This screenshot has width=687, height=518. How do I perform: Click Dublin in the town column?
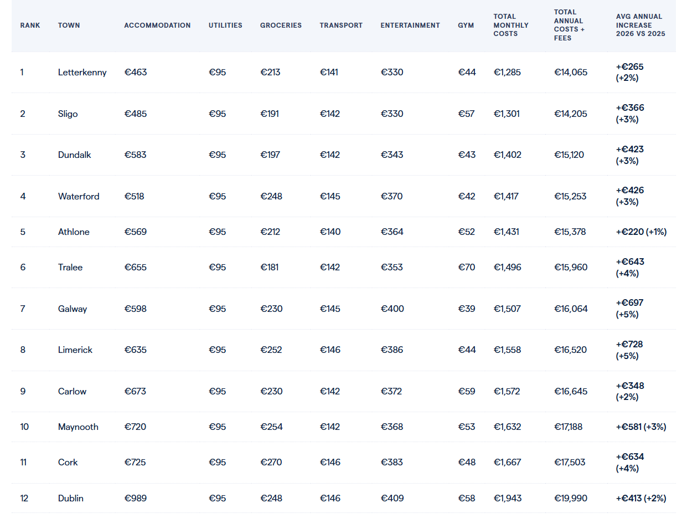pyautogui.click(x=70, y=498)
